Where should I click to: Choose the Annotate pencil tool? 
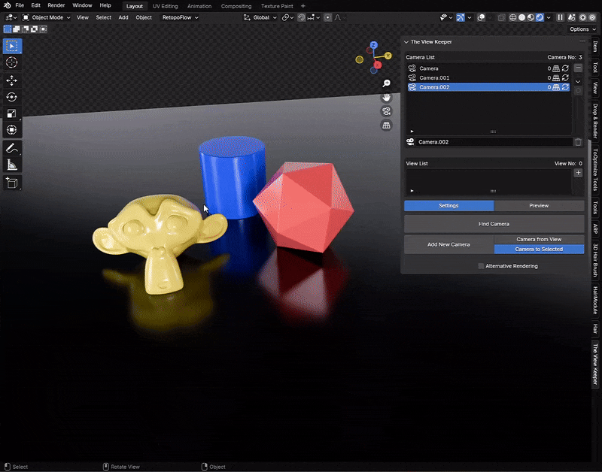point(12,148)
